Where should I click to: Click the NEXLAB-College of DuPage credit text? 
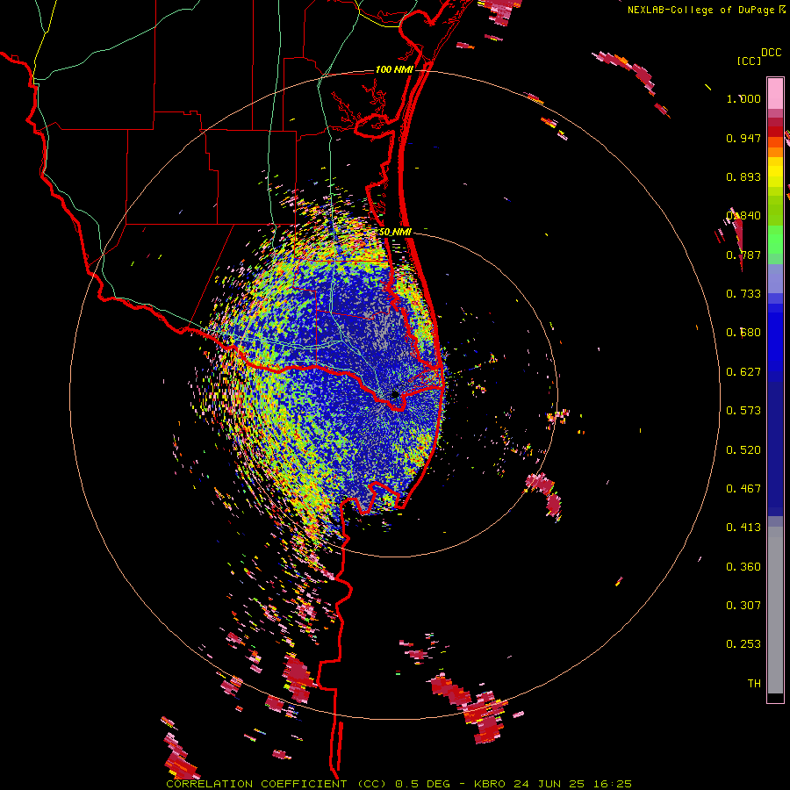(x=701, y=10)
